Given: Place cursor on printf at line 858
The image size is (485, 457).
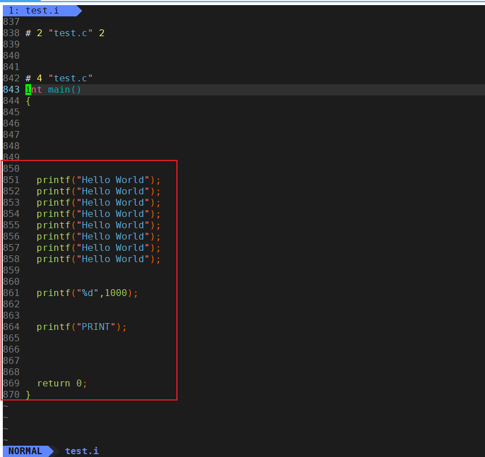Looking at the screenshot, I should 53,259.
